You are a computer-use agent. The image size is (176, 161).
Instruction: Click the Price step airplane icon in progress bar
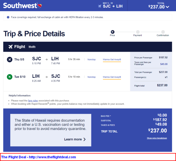coord(113,32)
